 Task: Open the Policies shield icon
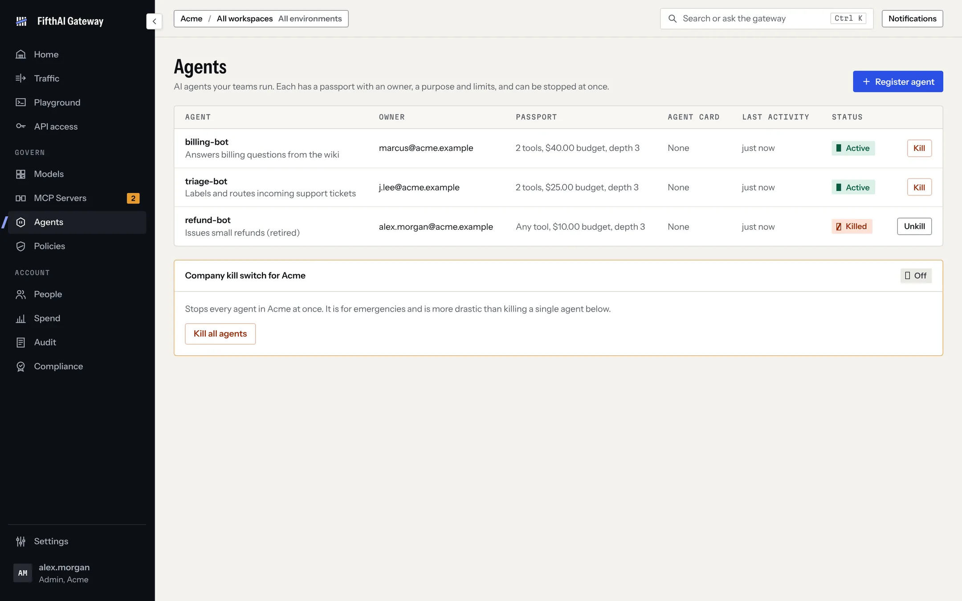point(20,246)
